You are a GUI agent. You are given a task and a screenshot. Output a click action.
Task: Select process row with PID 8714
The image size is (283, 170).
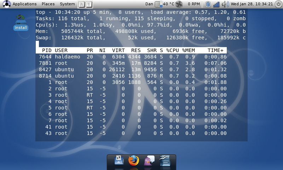pos(133,76)
